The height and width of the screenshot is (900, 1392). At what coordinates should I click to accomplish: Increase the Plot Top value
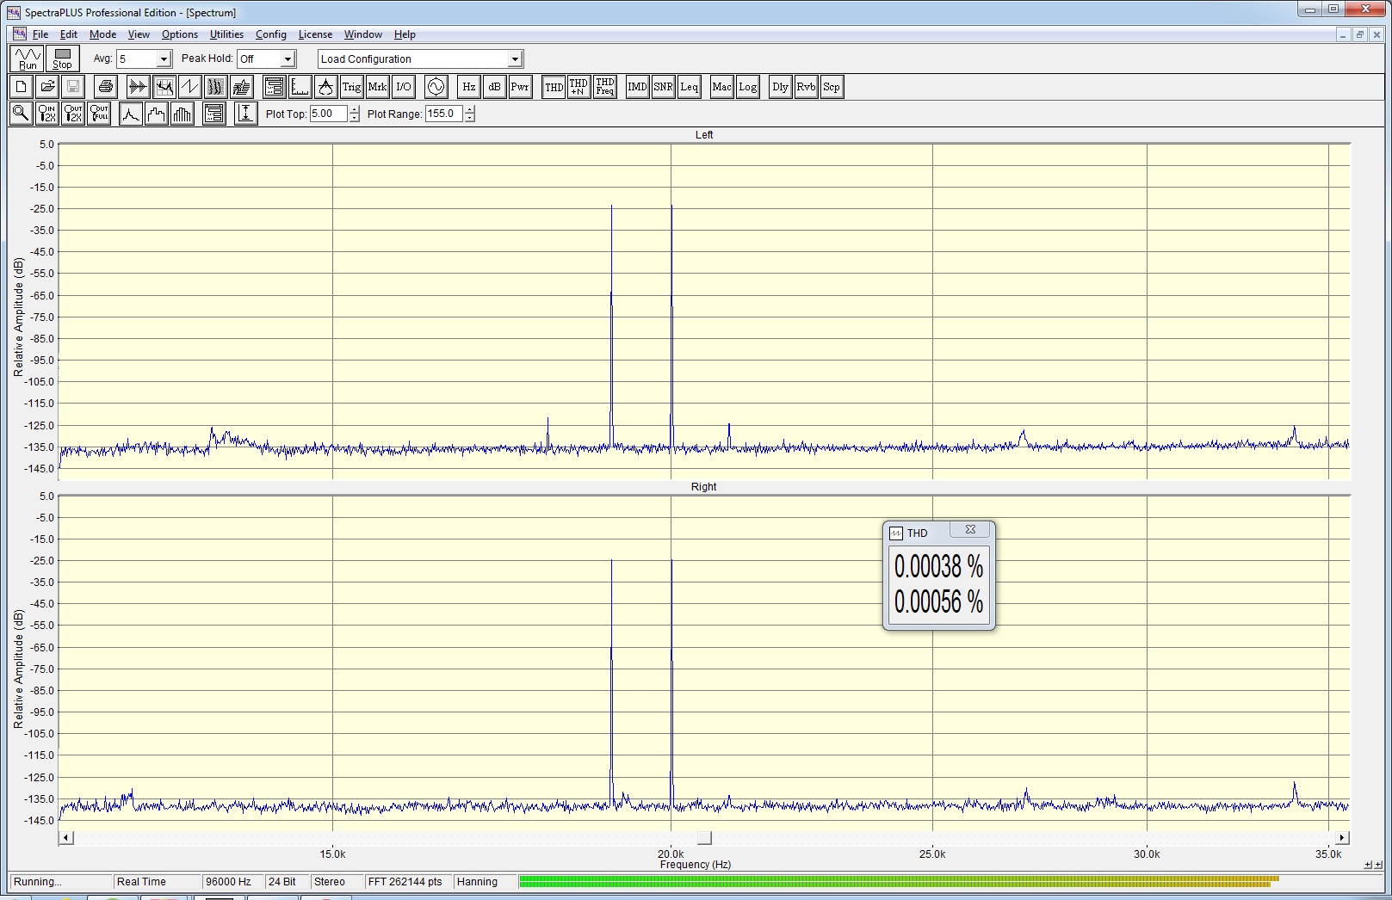[x=355, y=109]
